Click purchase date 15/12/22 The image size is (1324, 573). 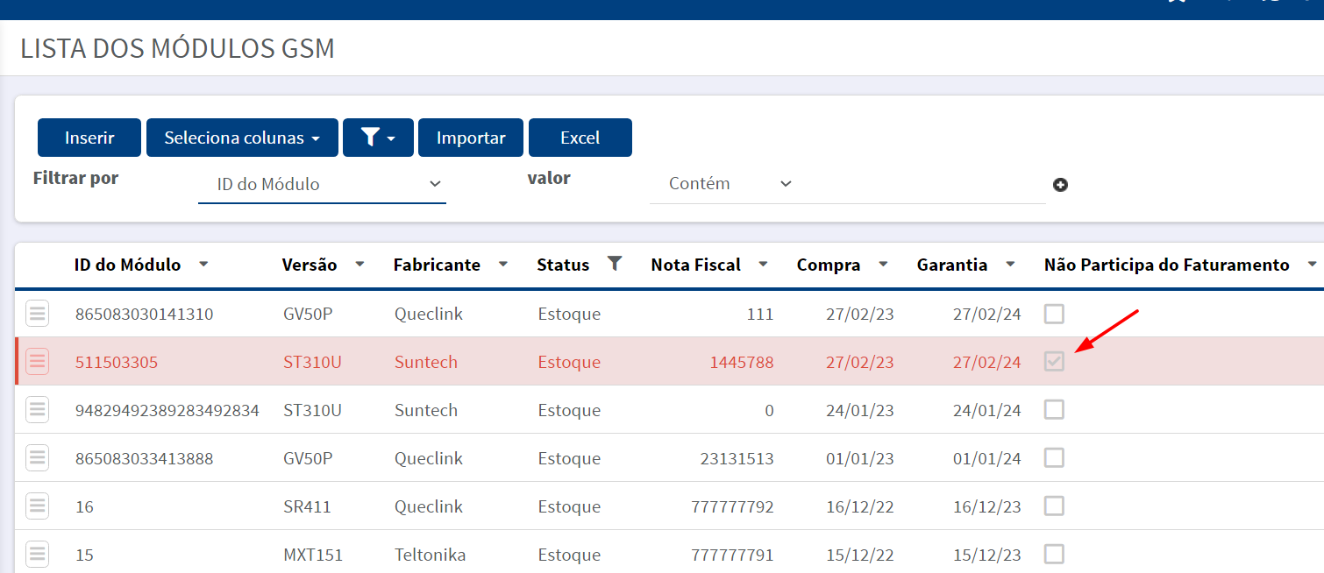(860, 555)
